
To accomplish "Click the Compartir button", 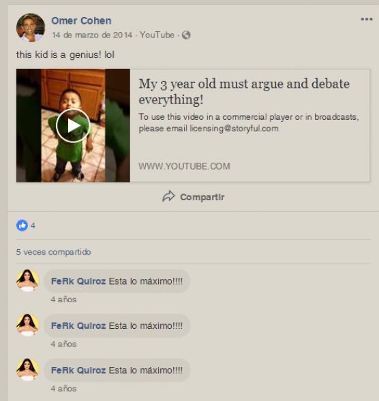I will 194,197.
